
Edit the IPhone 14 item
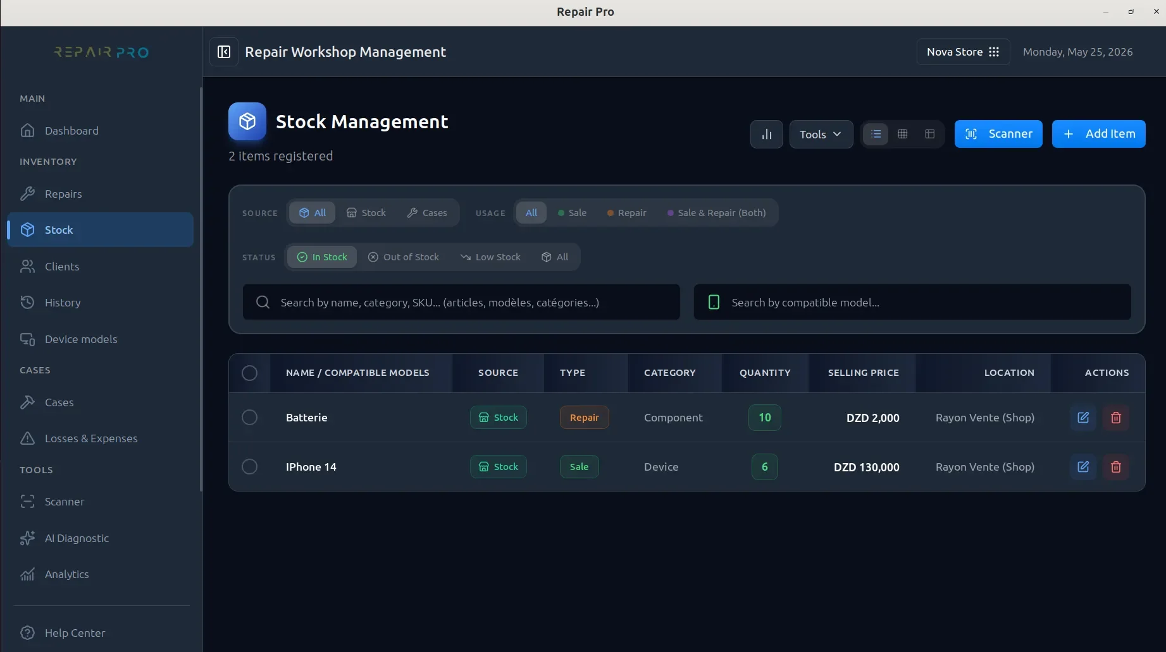pos(1083,467)
